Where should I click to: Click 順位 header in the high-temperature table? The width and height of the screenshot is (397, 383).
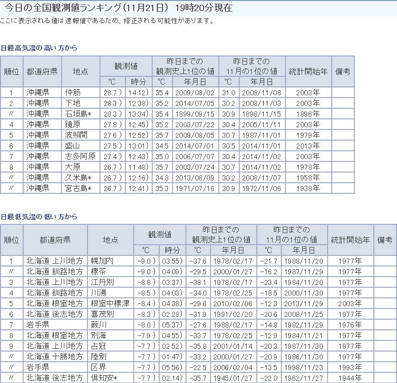point(12,71)
